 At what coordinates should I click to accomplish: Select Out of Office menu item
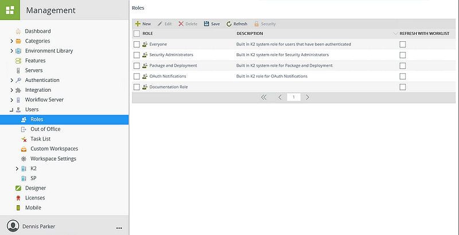pyautogui.click(x=45, y=130)
